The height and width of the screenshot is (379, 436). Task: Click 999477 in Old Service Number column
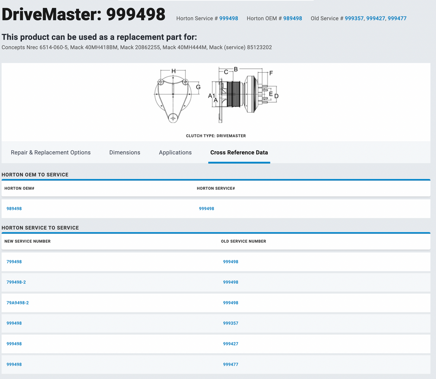click(x=231, y=364)
